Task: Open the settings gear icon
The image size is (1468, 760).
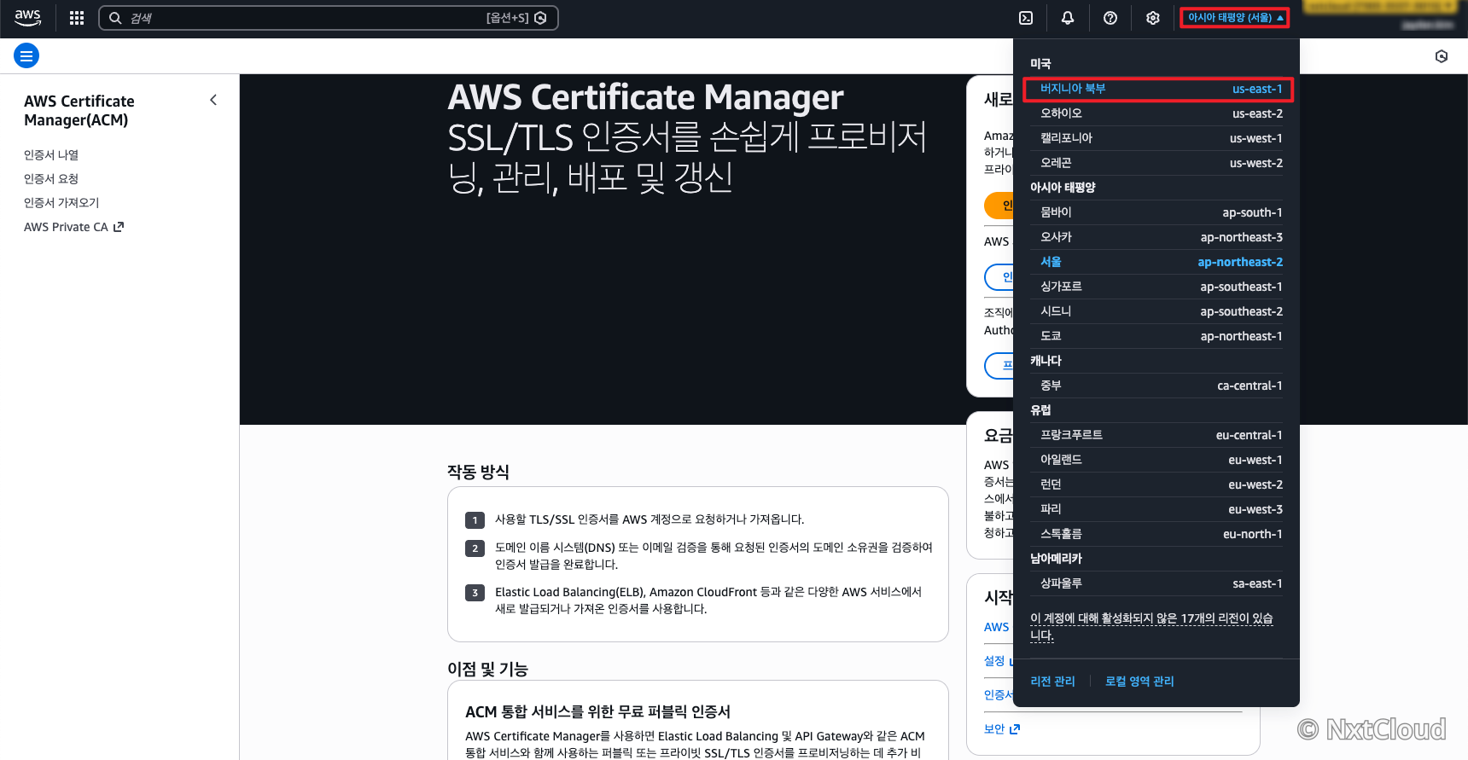Action: coord(1153,18)
